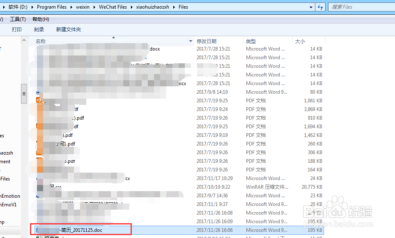Viewport: 395px width, 238px height.
Task: Select the PDF row sized 306 KB
Action: [179, 152]
